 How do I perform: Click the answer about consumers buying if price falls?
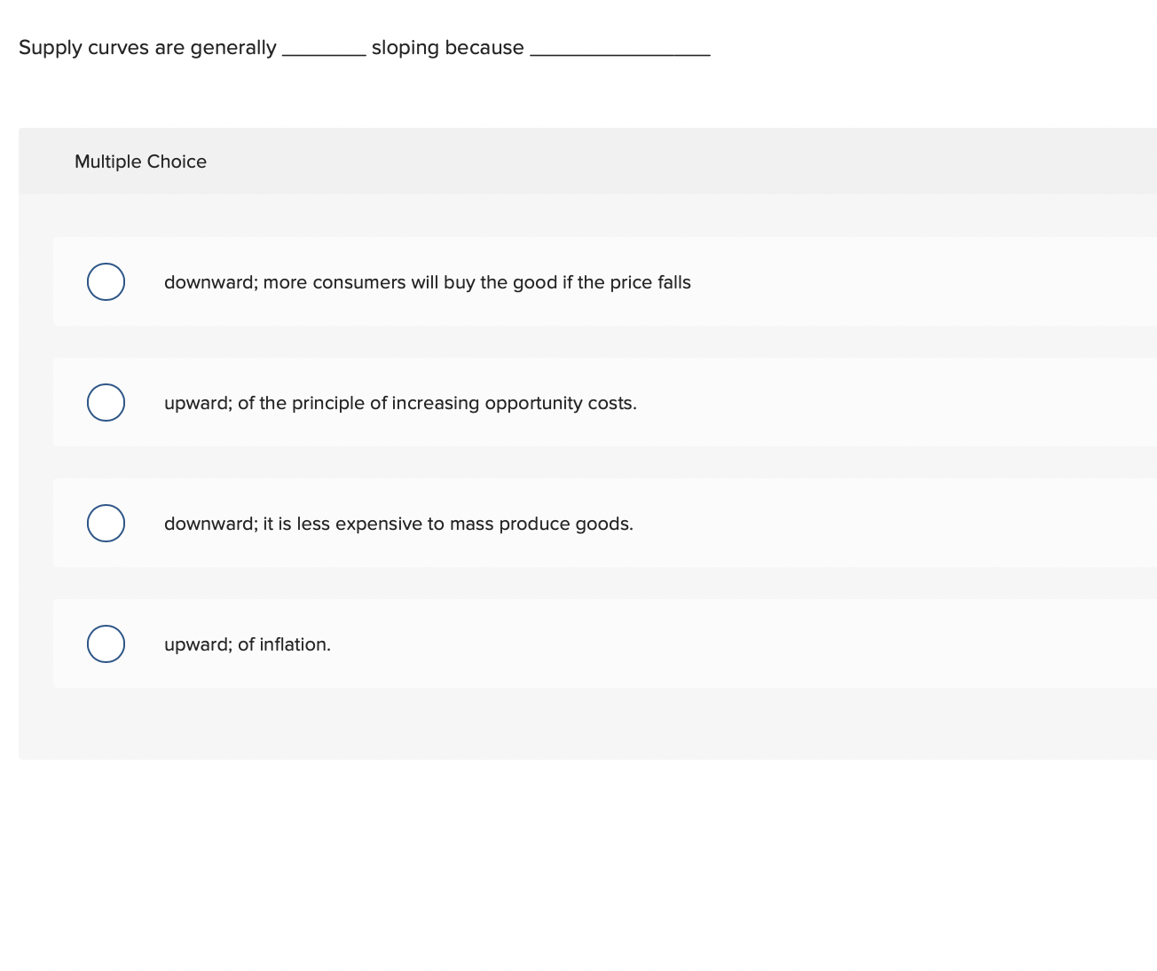coord(427,282)
